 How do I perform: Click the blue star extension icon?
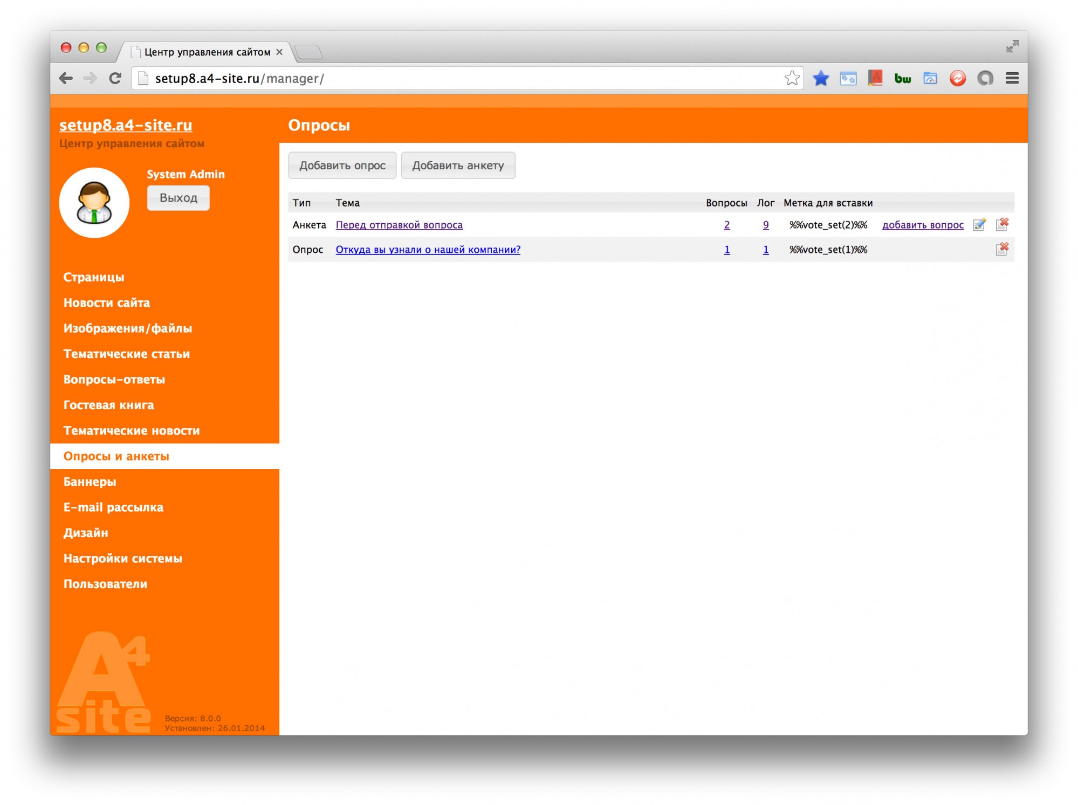click(820, 79)
